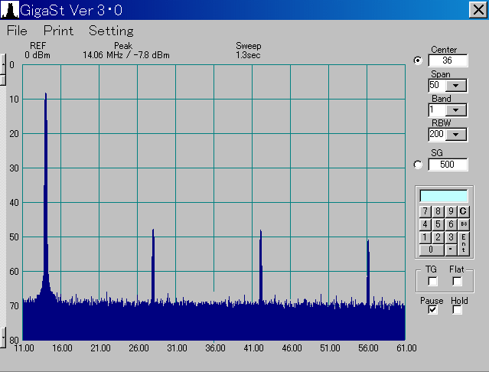
Task: Click the reference level scroll up arrow
Action: 3,64
